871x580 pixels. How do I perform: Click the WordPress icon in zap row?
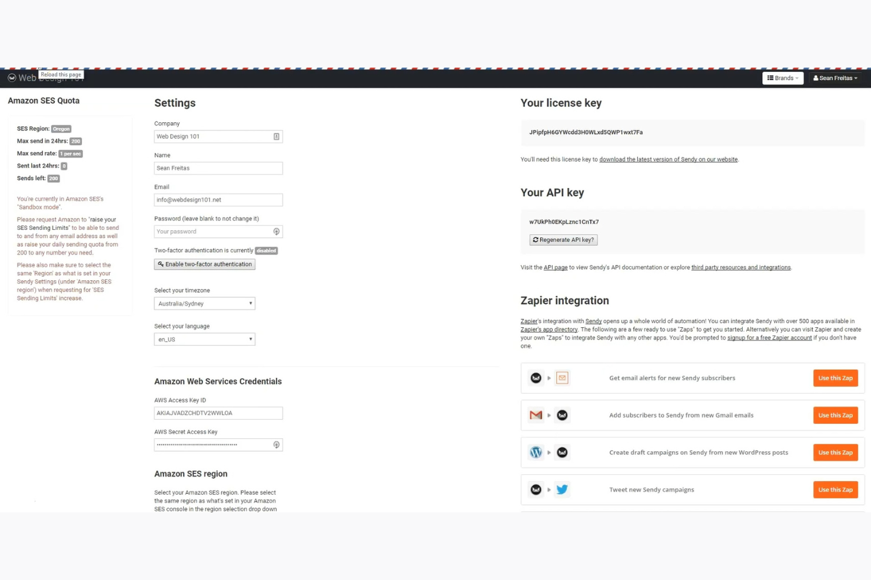point(536,452)
